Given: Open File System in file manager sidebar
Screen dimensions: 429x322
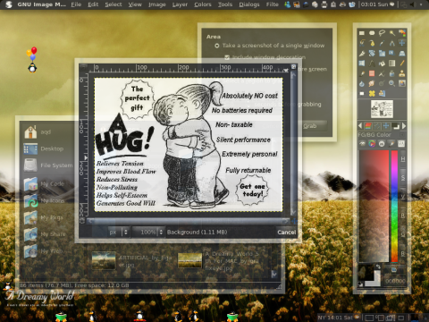Looking at the screenshot, I should click(x=47, y=165).
